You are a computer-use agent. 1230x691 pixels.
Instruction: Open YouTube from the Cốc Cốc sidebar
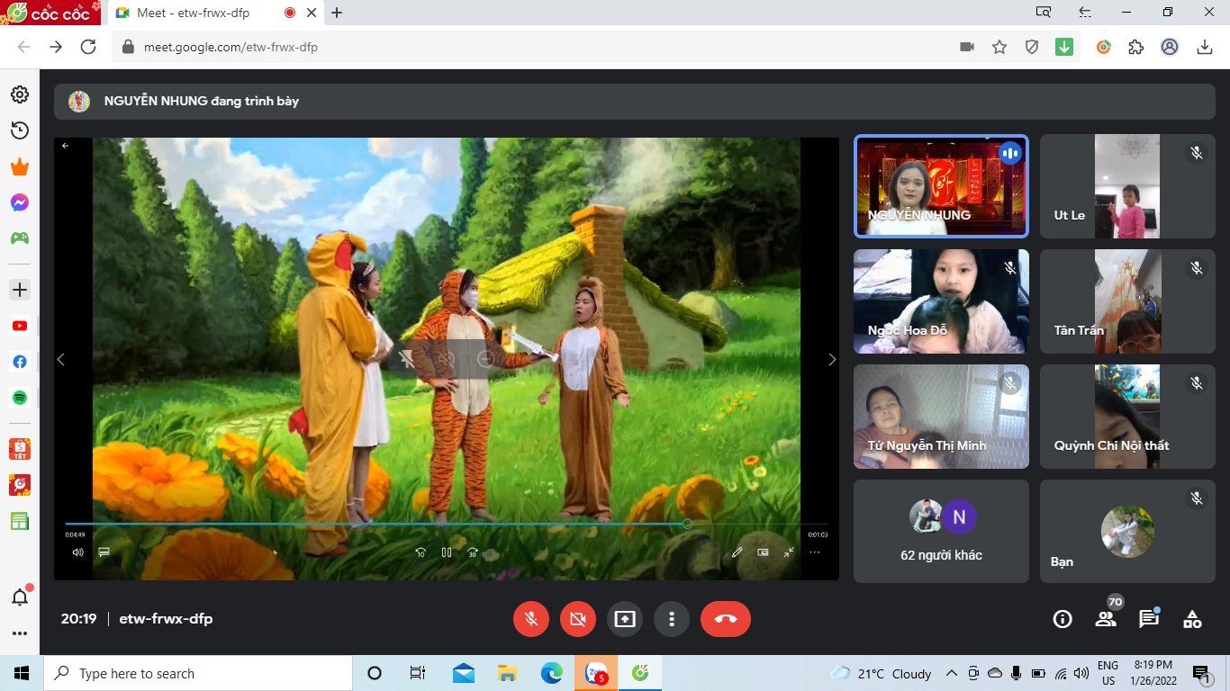pyautogui.click(x=19, y=326)
